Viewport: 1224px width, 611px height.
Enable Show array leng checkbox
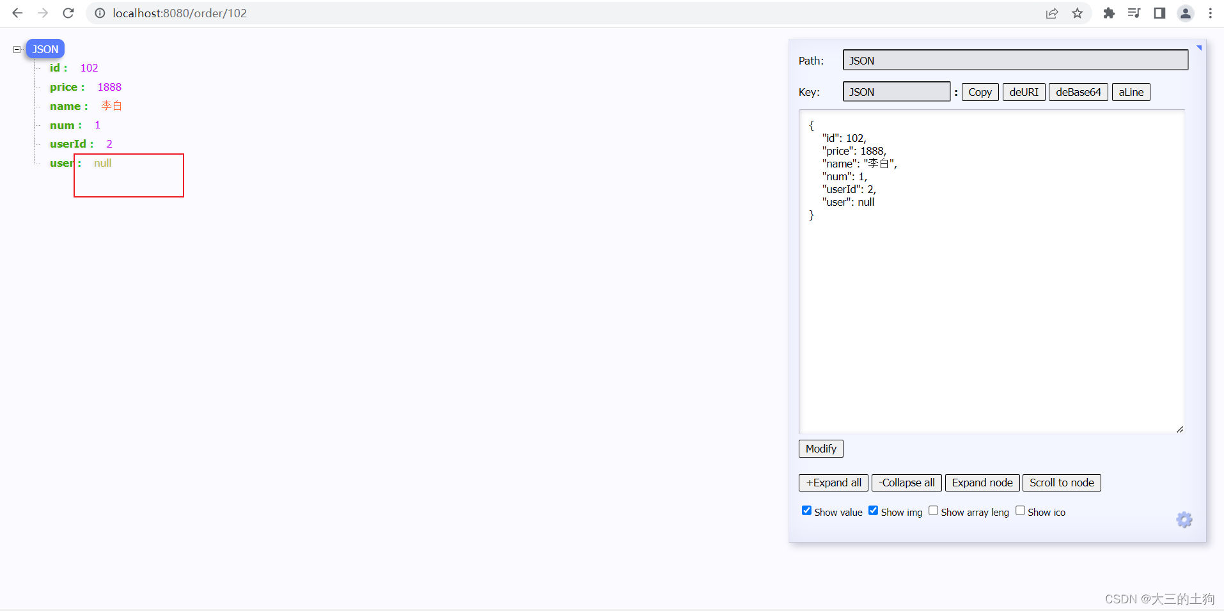click(933, 511)
